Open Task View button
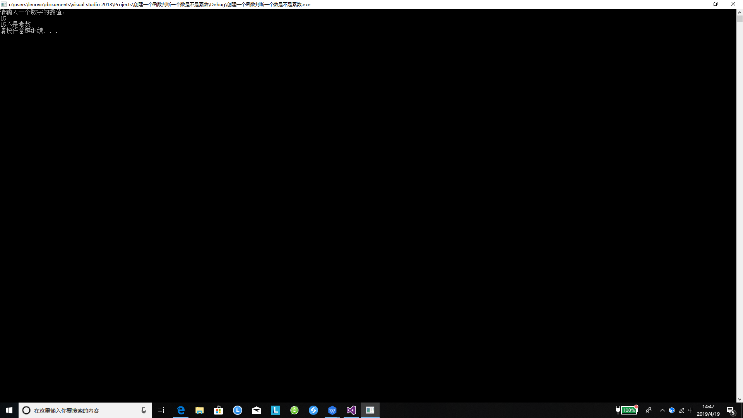This screenshot has width=743, height=418. pyautogui.click(x=161, y=410)
